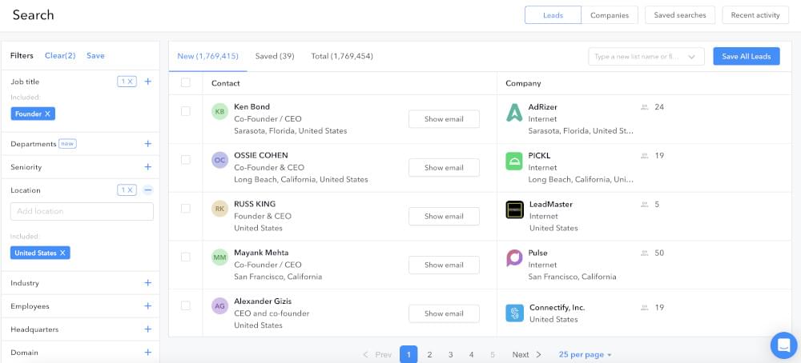Select the checkbox for Mayank Mehta

click(186, 257)
